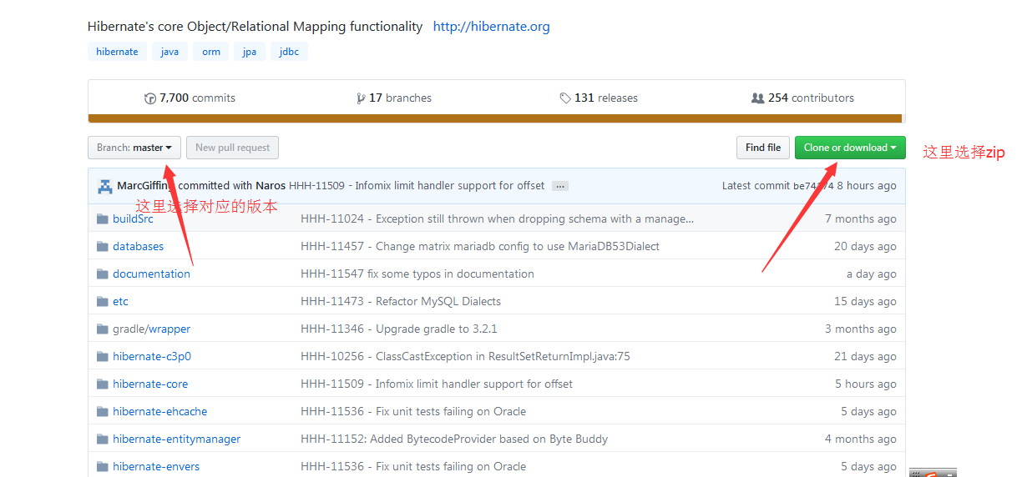Open the hibernate-c3p0 folder

click(x=152, y=357)
